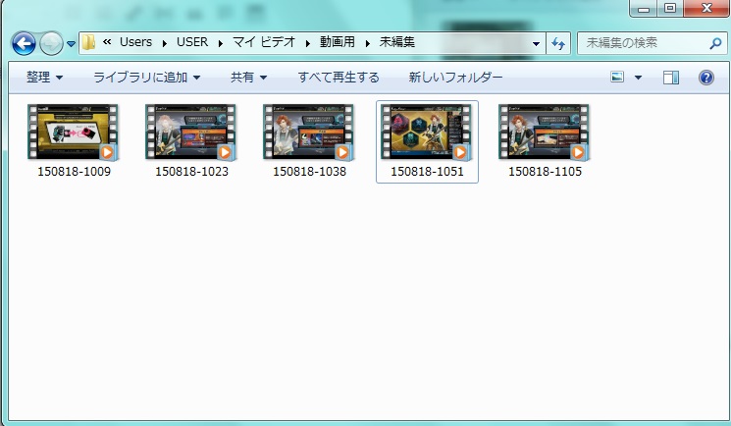The width and height of the screenshot is (731, 426).
Task: Minimize the Explorer window
Action: [x=644, y=8]
